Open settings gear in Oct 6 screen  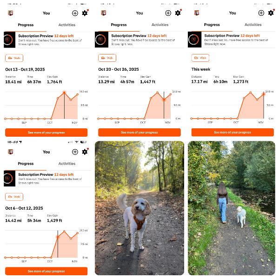point(85,152)
